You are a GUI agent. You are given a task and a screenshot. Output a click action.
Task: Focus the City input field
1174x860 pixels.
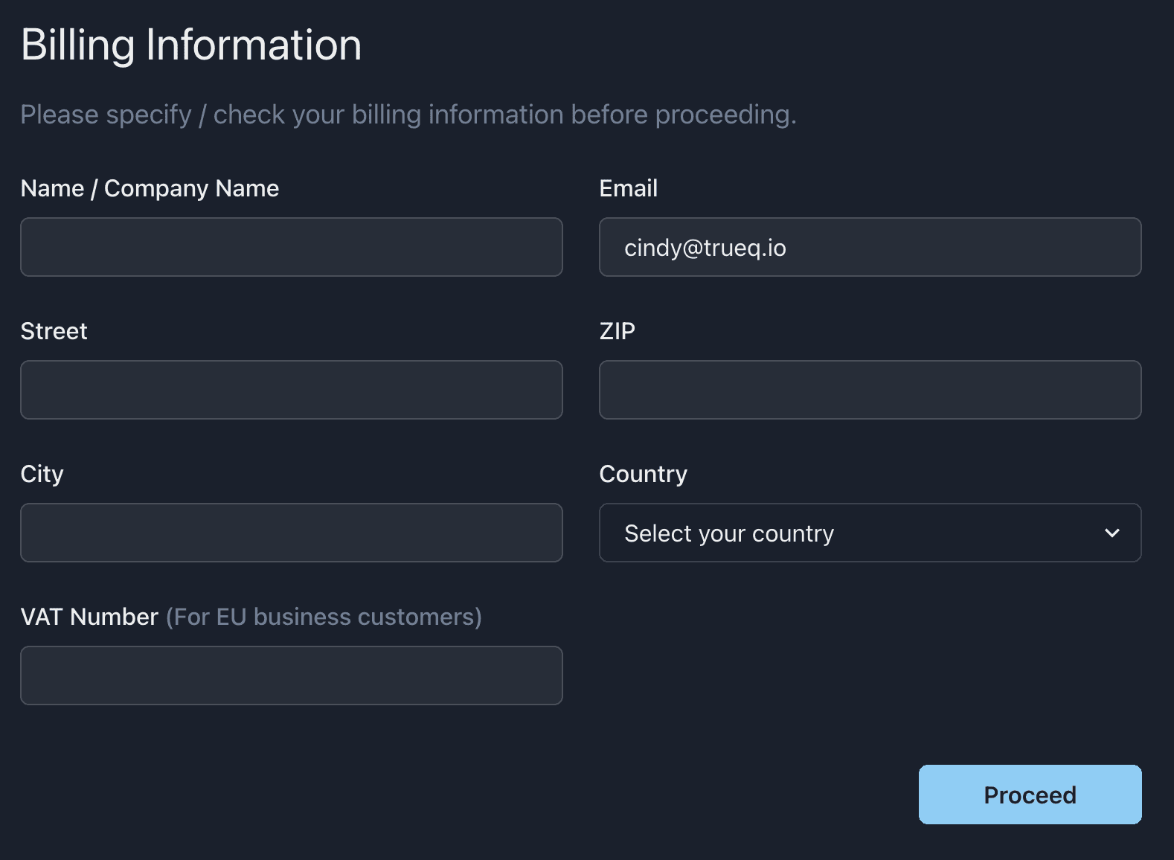pos(292,533)
